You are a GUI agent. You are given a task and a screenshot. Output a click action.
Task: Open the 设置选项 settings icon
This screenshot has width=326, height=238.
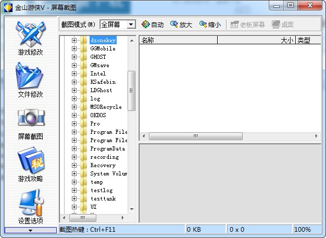click(31, 202)
